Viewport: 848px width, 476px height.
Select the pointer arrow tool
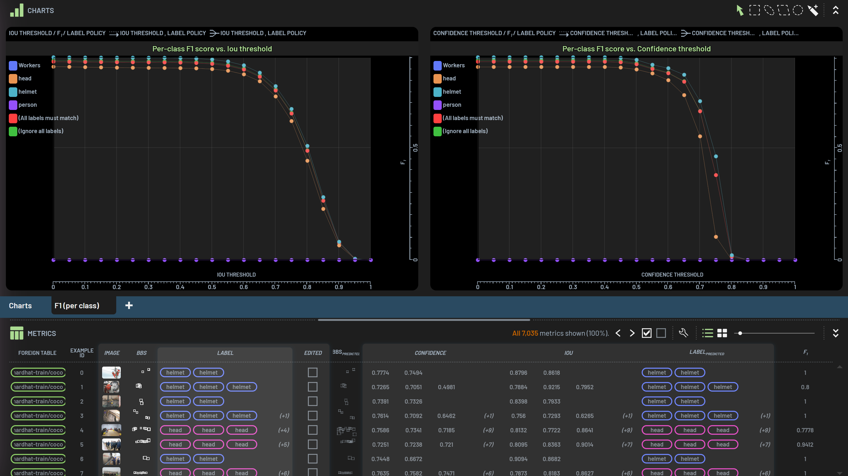(740, 11)
